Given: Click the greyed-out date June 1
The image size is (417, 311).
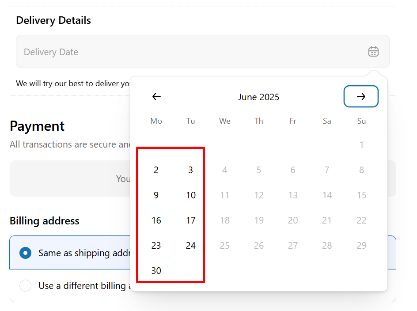Looking at the screenshot, I should click(361, 145).
